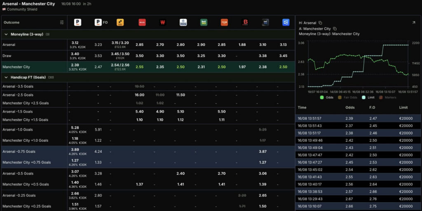Click the England flag next to Community Shield
Viewport: 422px width, 211px height.
4,9
